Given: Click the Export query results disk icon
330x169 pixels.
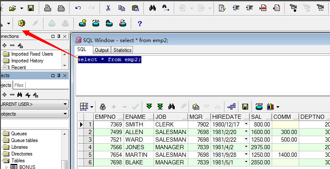Looking at the screenshot, I should (x=245, y=107).
